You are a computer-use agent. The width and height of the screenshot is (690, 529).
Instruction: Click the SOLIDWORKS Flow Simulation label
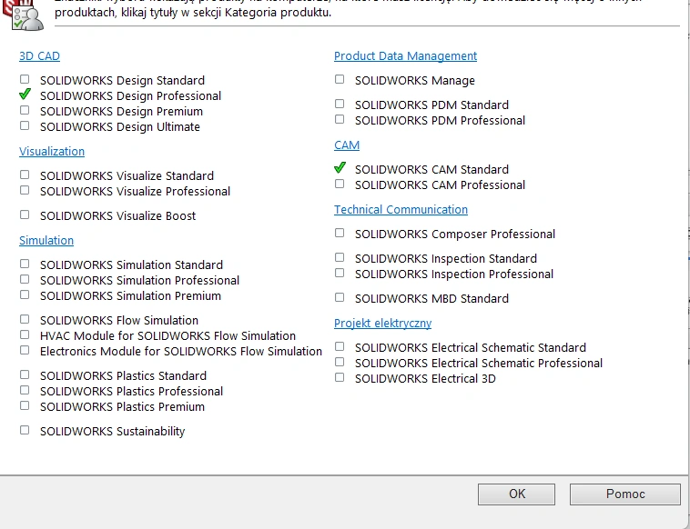click(x=119, y=321)
